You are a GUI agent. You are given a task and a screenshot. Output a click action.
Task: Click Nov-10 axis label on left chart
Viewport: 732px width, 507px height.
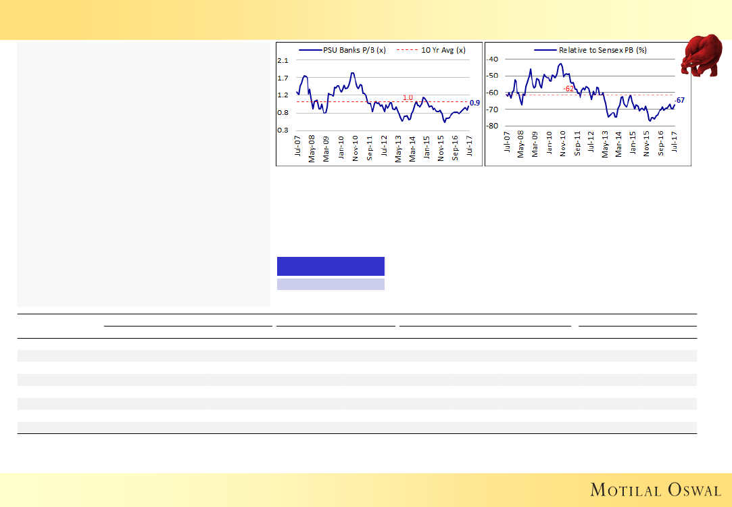(x=355, y=147)
